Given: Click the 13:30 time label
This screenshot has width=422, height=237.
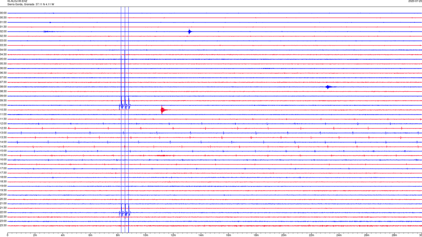Looking at the screenshot, I should click(4, 137).
